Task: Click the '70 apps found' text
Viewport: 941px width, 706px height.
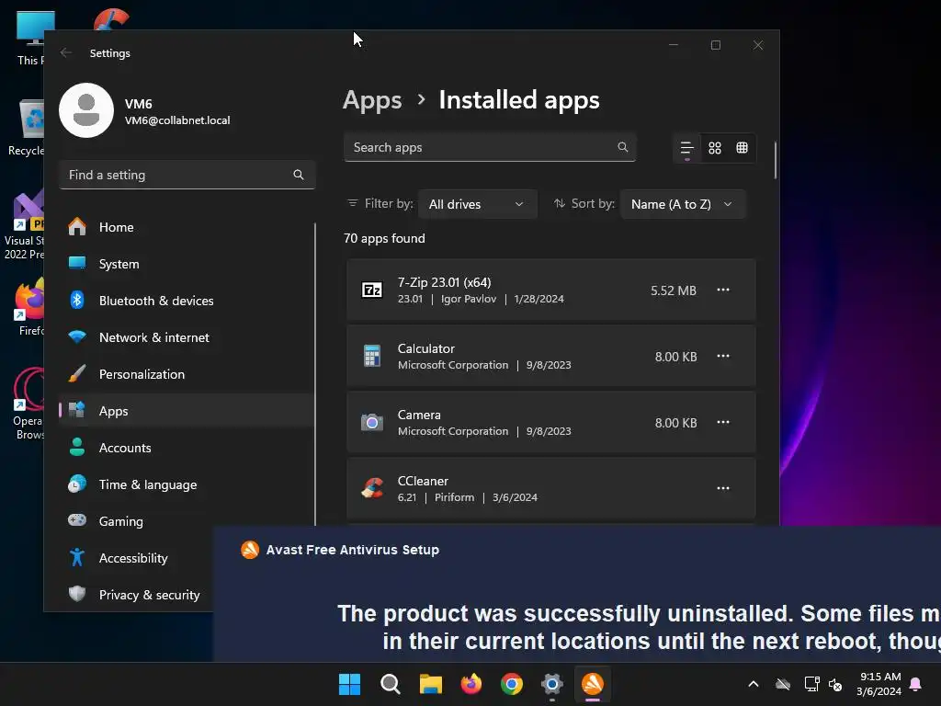Action: [384, 238]
